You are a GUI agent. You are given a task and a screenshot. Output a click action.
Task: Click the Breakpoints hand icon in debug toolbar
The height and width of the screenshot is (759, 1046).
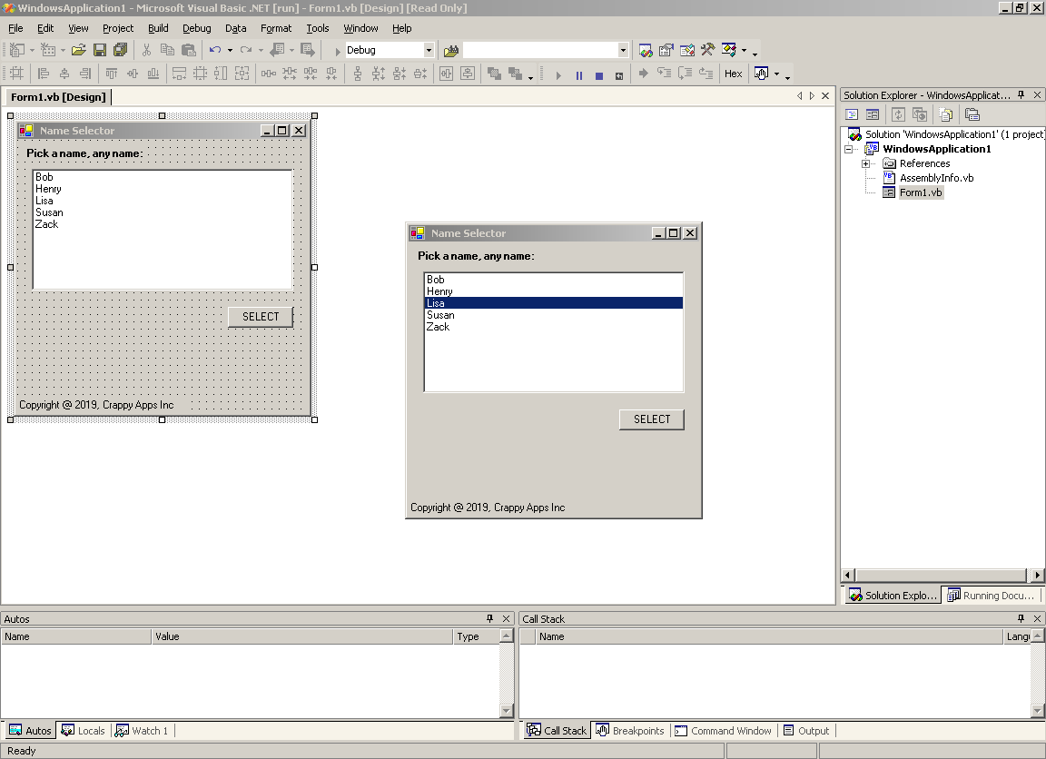[761, 74]
